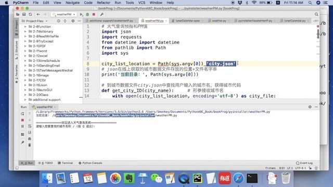Show hidden editor tabs dropdown
Viewport: 333px width, 187px height.
coord(316,21)
